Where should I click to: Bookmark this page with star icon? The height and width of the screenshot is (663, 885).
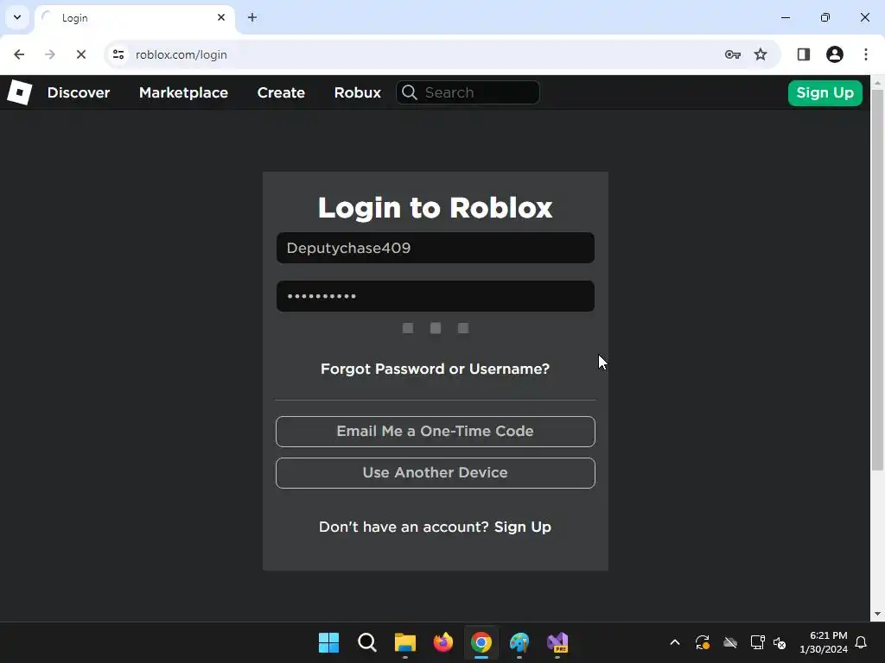tap(761, 54)
